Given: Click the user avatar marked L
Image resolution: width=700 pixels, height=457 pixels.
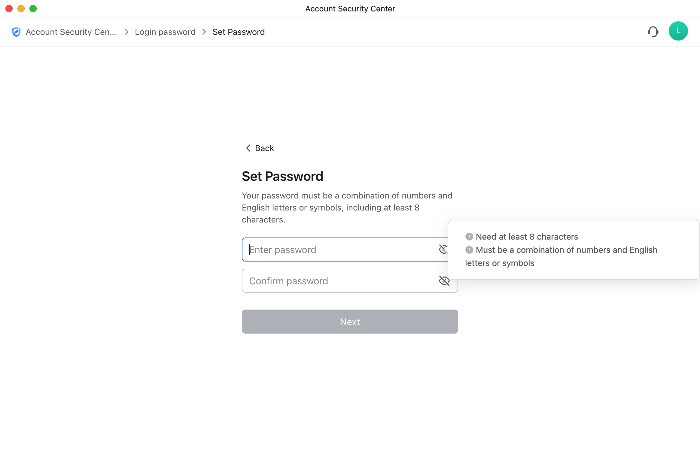Looking at the screenshot, I should 678,31.
